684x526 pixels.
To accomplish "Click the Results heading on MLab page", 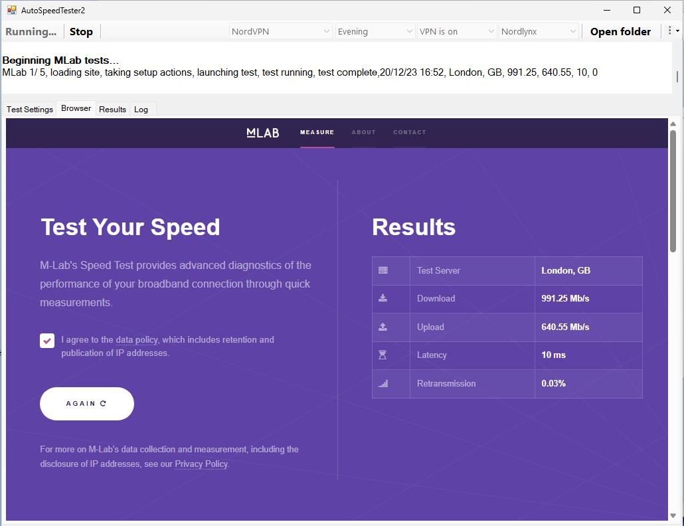I will [x=414, y=227].
